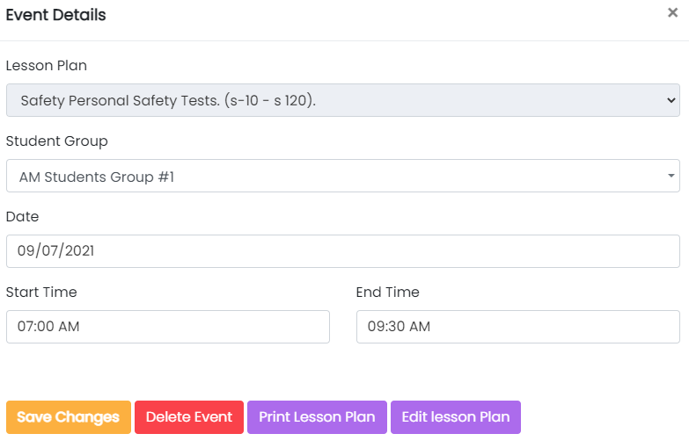This screenshot has height=441, width=689.
Task: Click the End Time label
Action: click(x=387, y=292)
